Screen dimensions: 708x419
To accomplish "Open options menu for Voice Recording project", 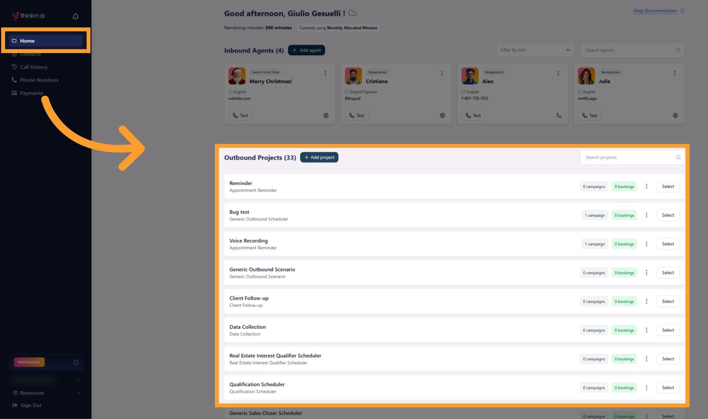I will [647, 244].
